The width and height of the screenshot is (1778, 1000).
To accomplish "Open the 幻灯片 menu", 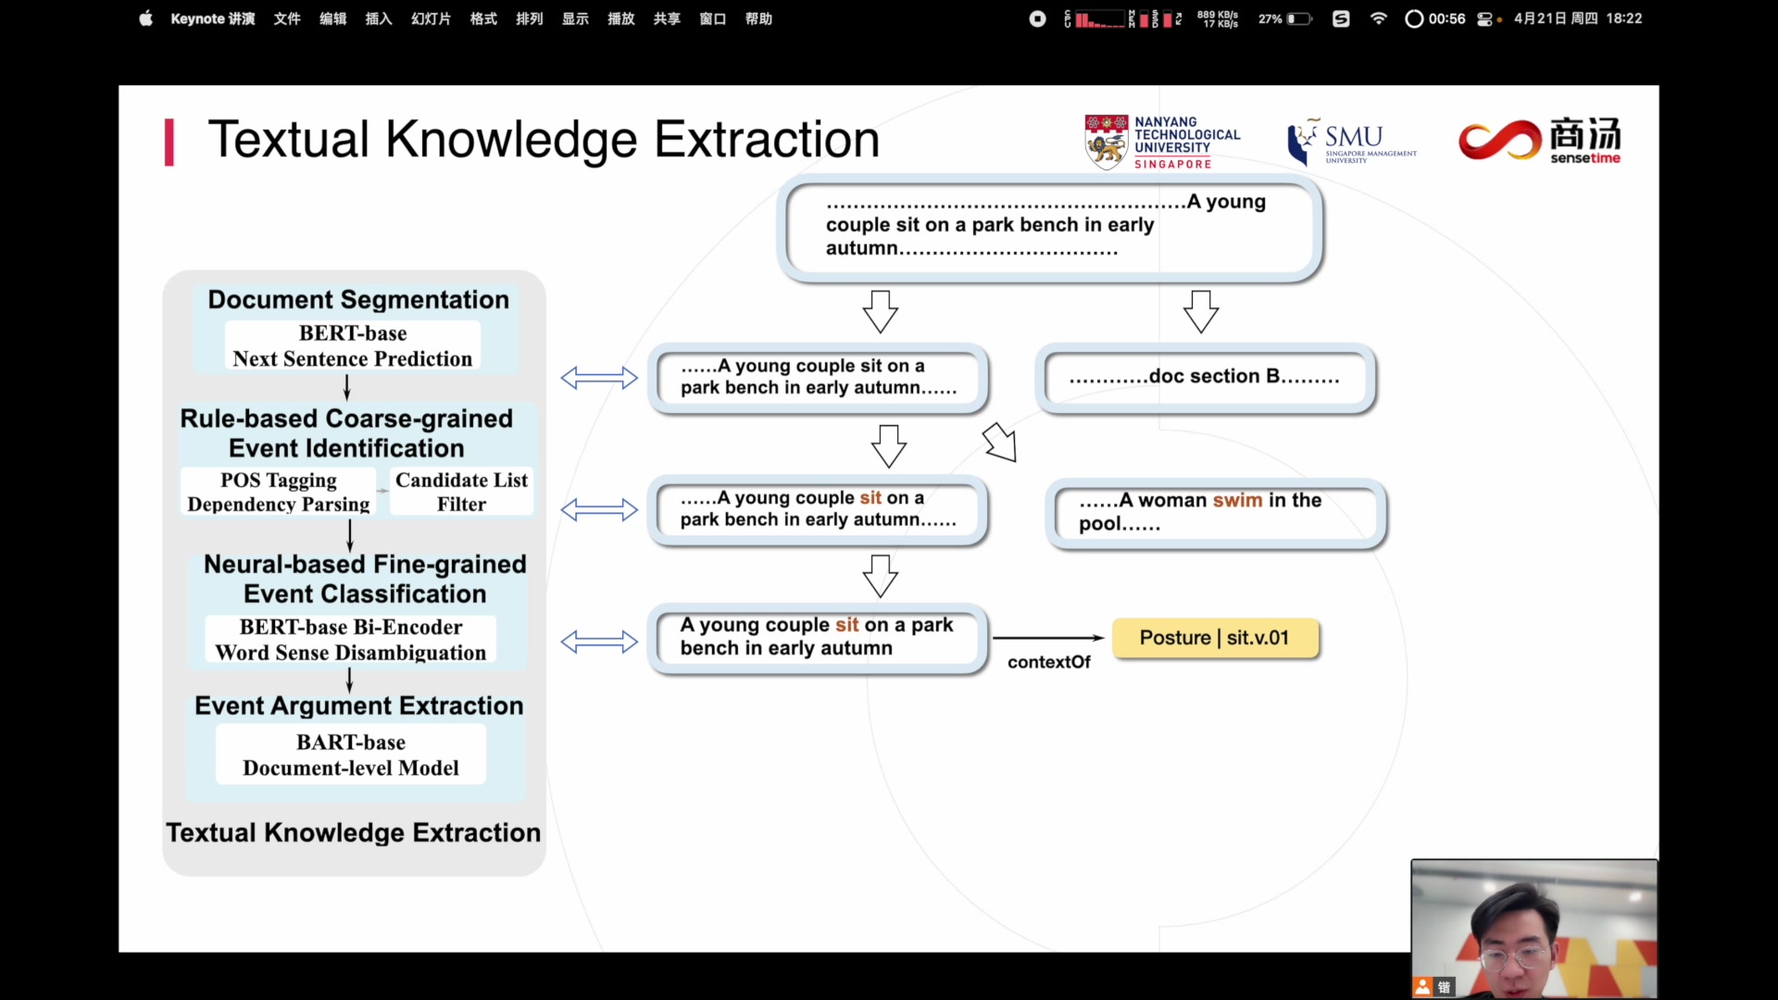I will tap(431, 19).
